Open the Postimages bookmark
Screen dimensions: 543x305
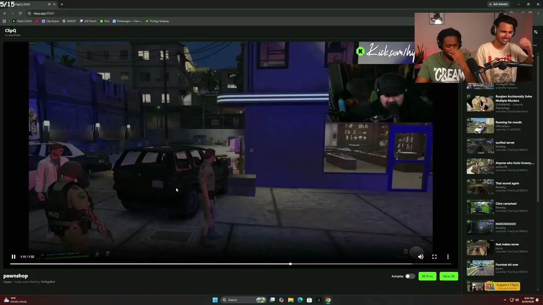127,21
